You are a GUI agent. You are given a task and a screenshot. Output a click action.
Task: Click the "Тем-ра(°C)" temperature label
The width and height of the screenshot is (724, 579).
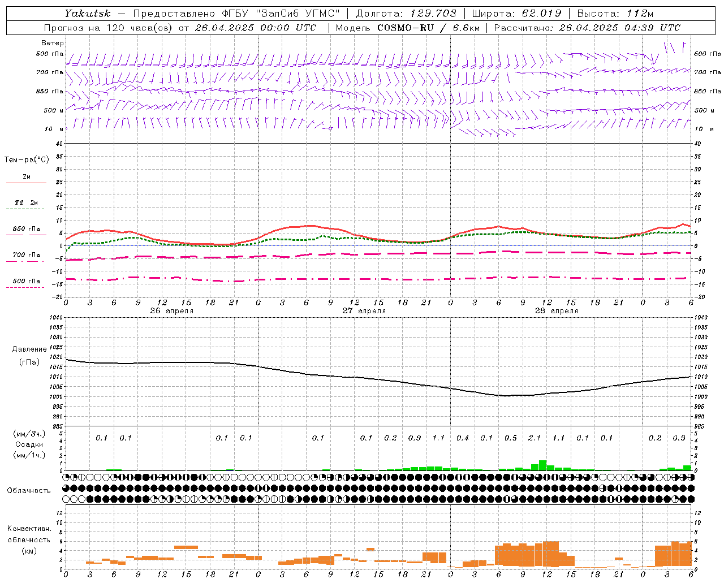click(x=27, y=160)
